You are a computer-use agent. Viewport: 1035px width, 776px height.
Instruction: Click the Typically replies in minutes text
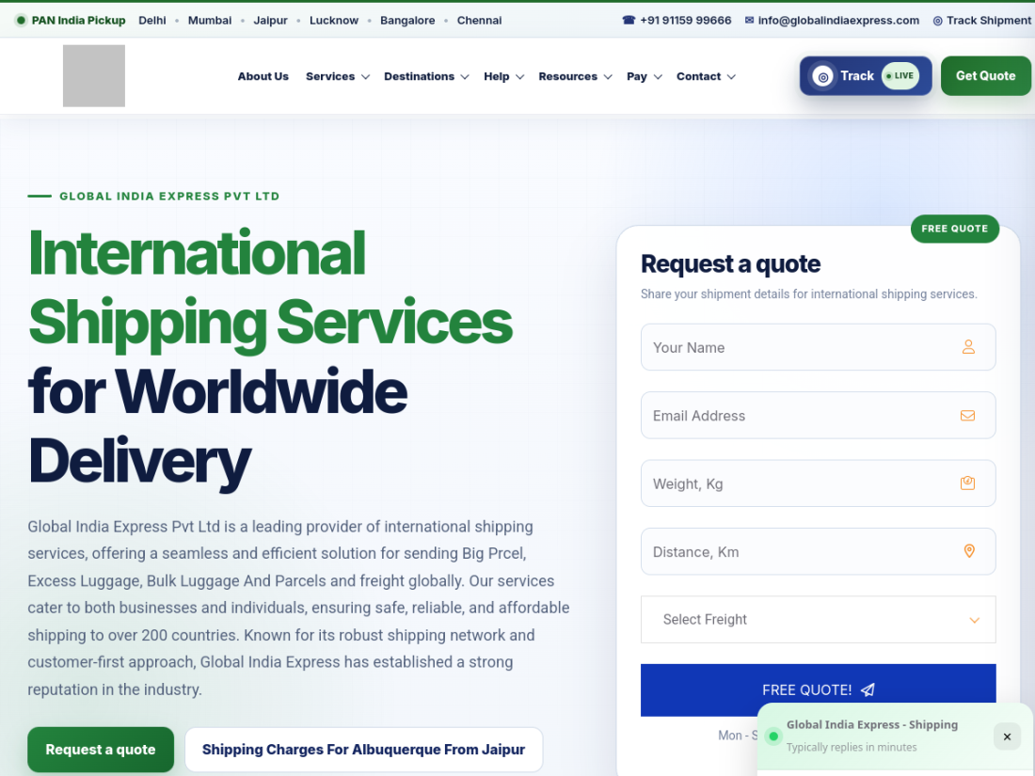coord(851,747)
